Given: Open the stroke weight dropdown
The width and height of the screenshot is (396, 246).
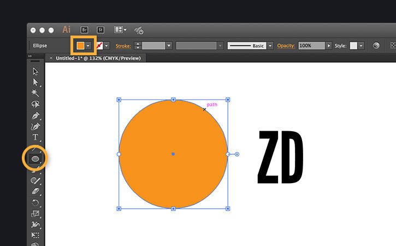Looking at the screenshot, I should click(169, 46).
